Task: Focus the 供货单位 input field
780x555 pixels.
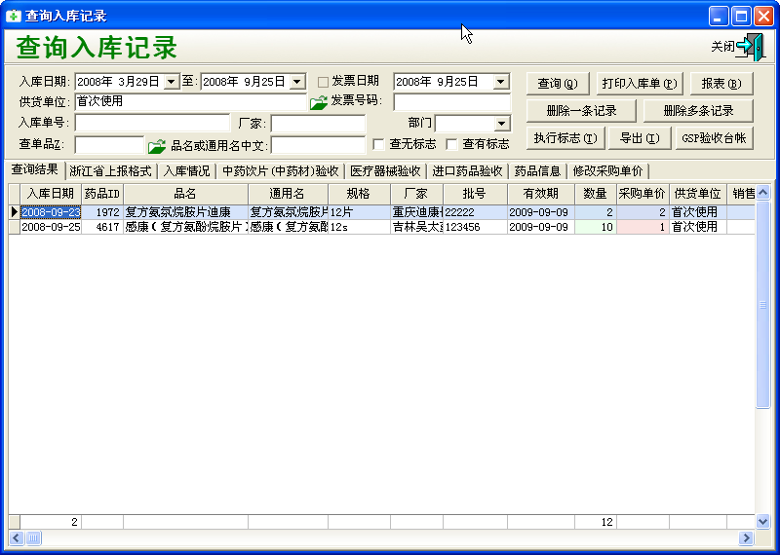Action: point(190,102)
